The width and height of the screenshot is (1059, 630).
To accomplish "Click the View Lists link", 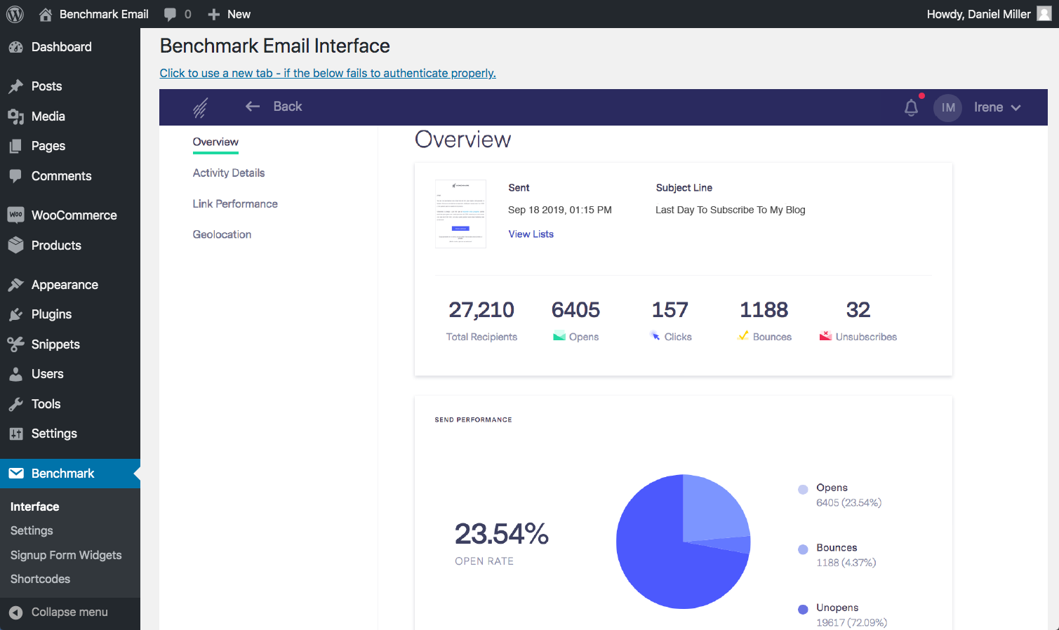I will (531, 234).
